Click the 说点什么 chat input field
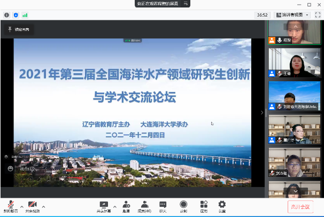 click(x=29, y=169)
